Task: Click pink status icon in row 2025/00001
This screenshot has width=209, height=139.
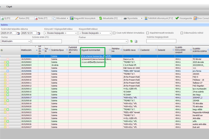Action: click(8, 59)
